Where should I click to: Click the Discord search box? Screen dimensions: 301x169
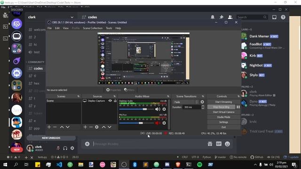pos(252,17)
